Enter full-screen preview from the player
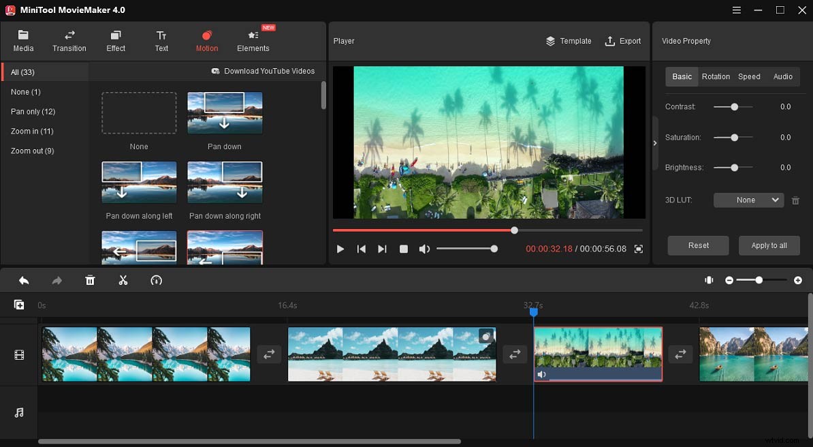This screenshot has height=447, width=813. tap(638, 249)
